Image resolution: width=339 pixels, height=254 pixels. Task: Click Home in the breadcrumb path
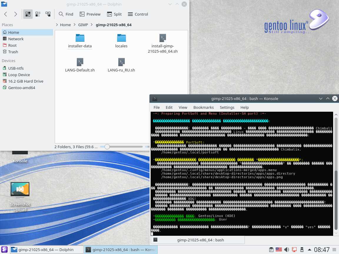pyautogui.click(x=65, y=25)
